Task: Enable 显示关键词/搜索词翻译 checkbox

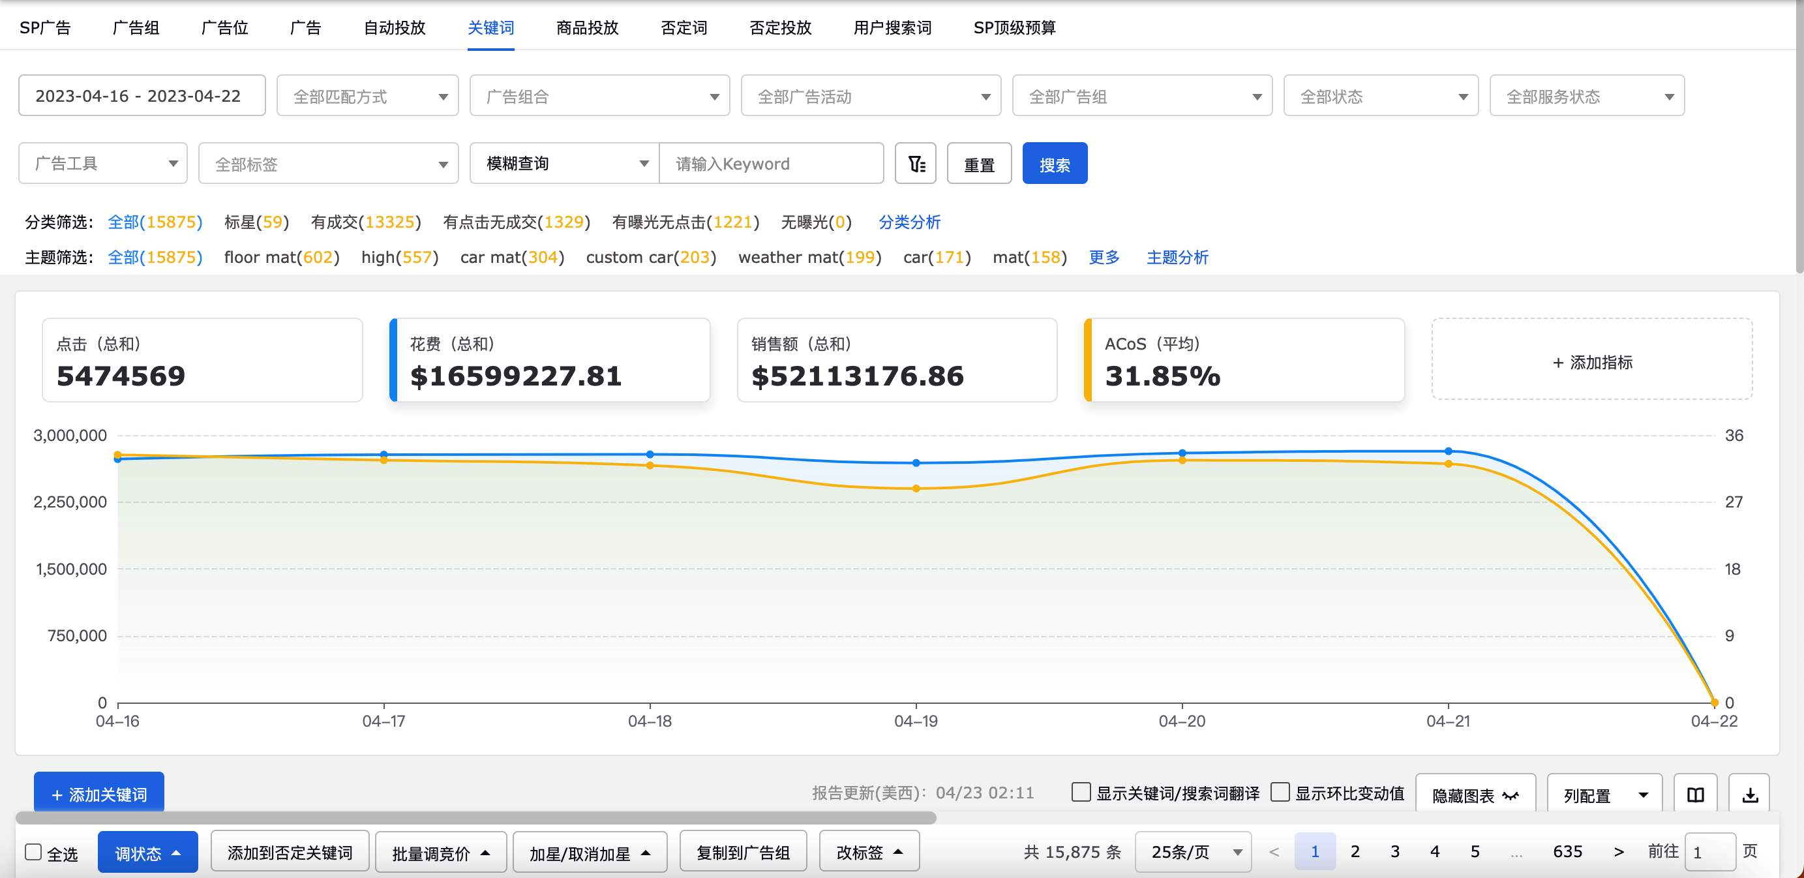Action: [x=1081, y=793]
